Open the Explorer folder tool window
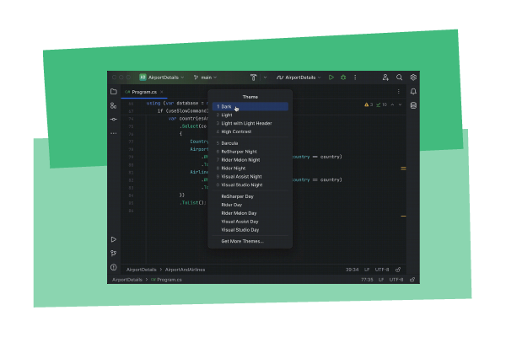 114,92
